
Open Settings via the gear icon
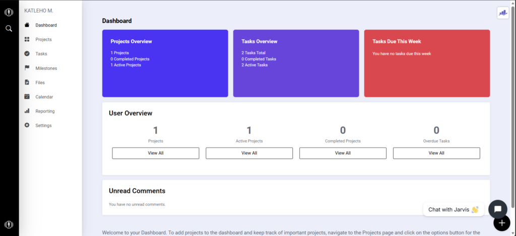pyautogui.click(x=27, y=125)
